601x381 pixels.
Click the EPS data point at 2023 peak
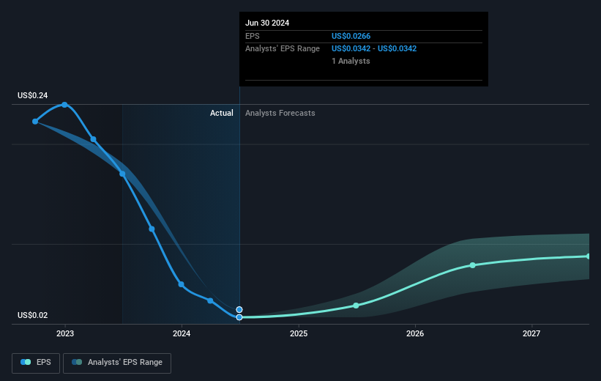[x=64, y=105]
